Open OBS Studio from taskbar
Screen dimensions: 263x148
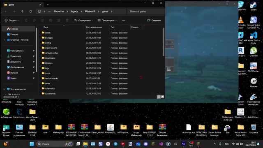(191, 144)
